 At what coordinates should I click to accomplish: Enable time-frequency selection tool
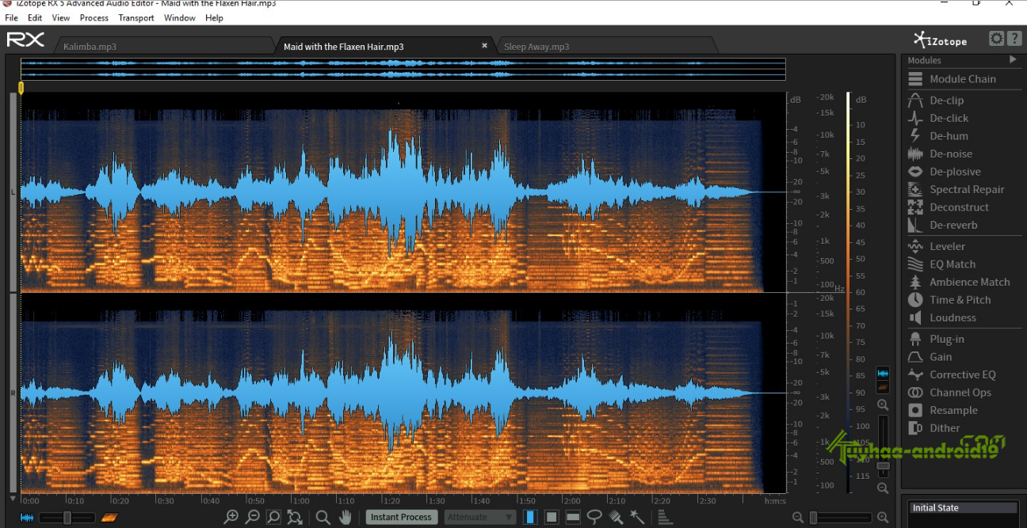pyautogui.click(x=552, y=517)
